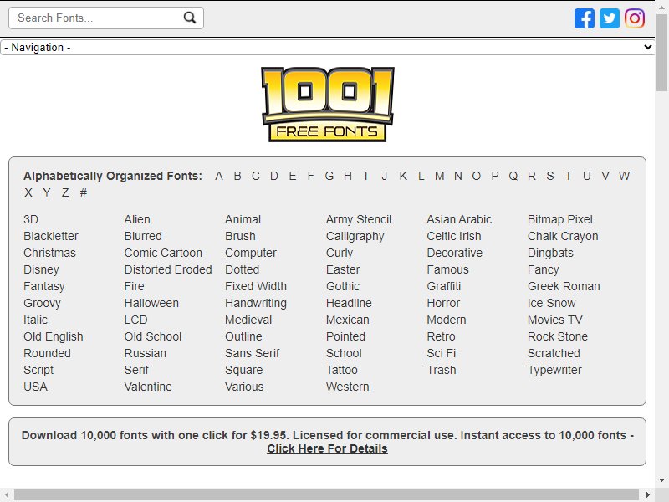The height and width of the screenshot is (502, 669).
Task: Open Medieval fonts category
Action: pyautogui.click(x=248, y=320)
